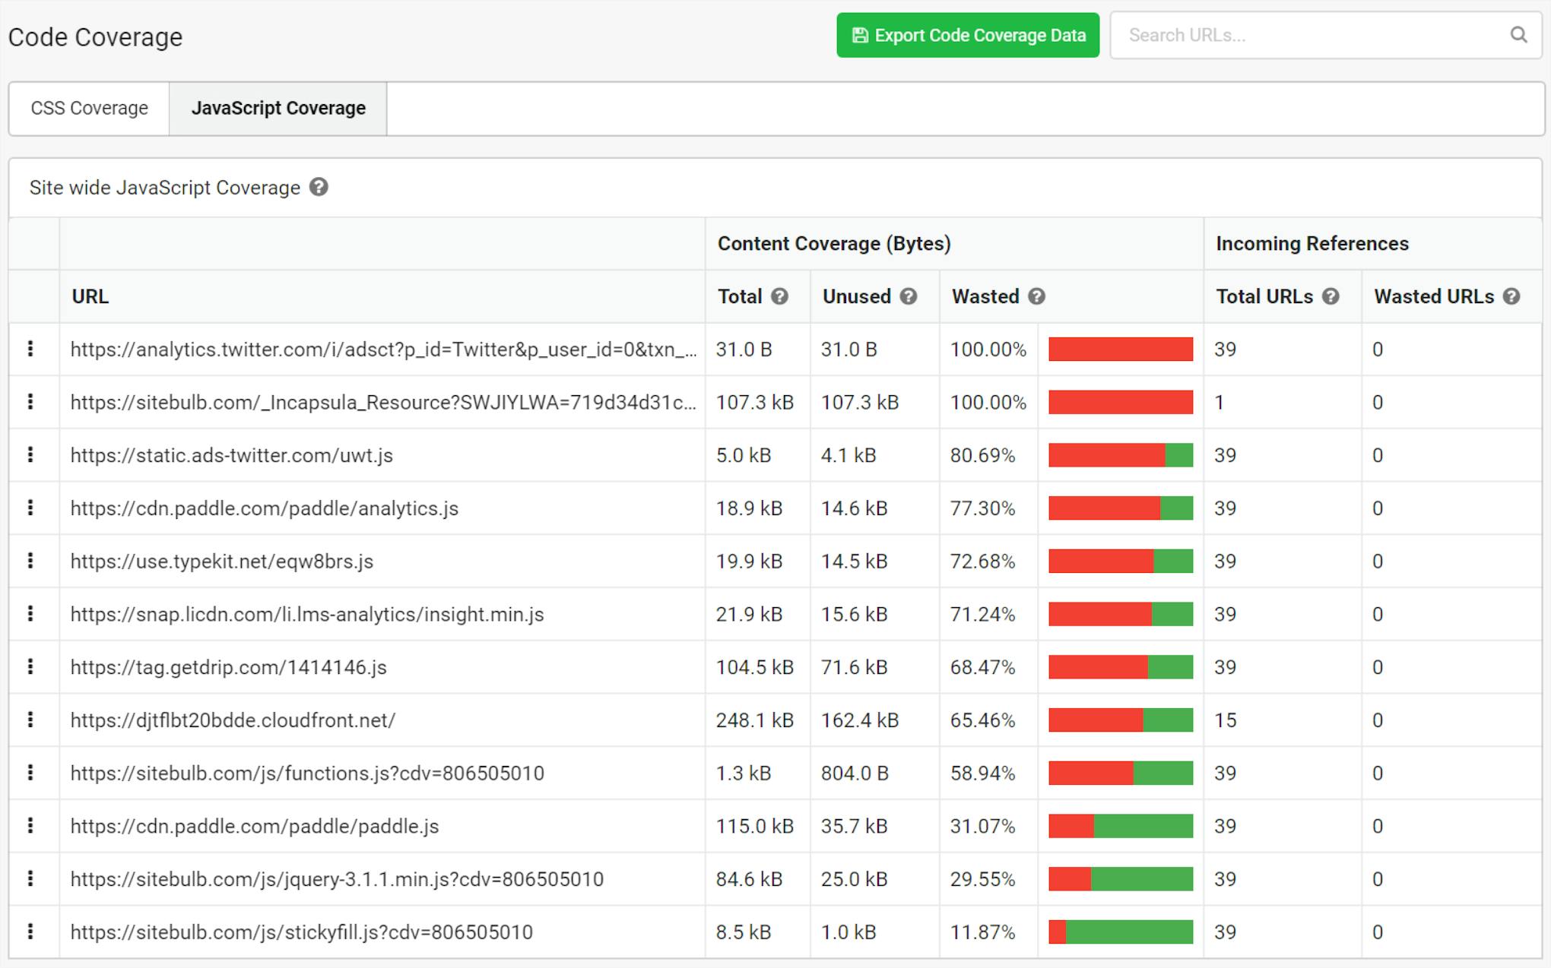The image size is (1551, 968).
Task: Click the Total URLs help icon
Action: (1331, 296)
